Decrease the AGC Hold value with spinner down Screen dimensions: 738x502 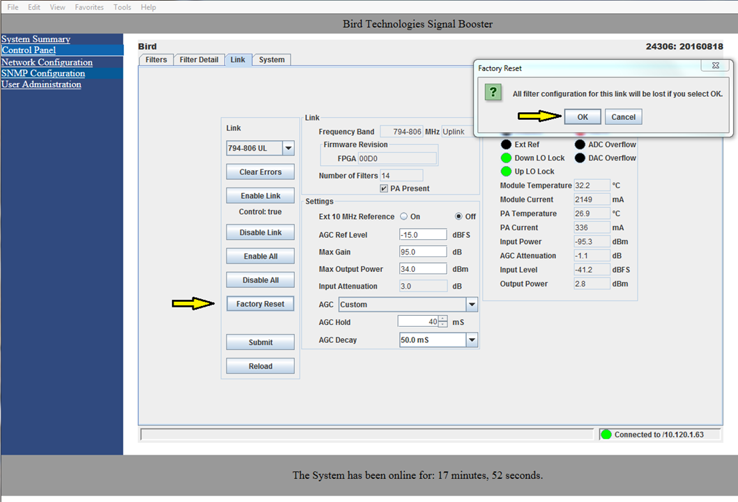(443, 324)
